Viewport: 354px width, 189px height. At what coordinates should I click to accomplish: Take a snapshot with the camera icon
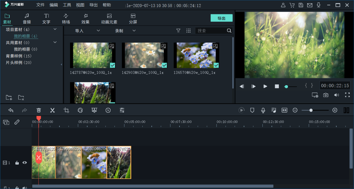pos(326,95)
